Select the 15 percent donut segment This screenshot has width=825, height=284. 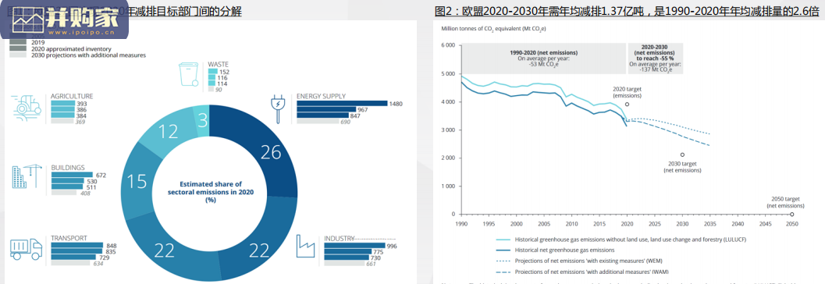pyautogui.click(x=137, y=183)
